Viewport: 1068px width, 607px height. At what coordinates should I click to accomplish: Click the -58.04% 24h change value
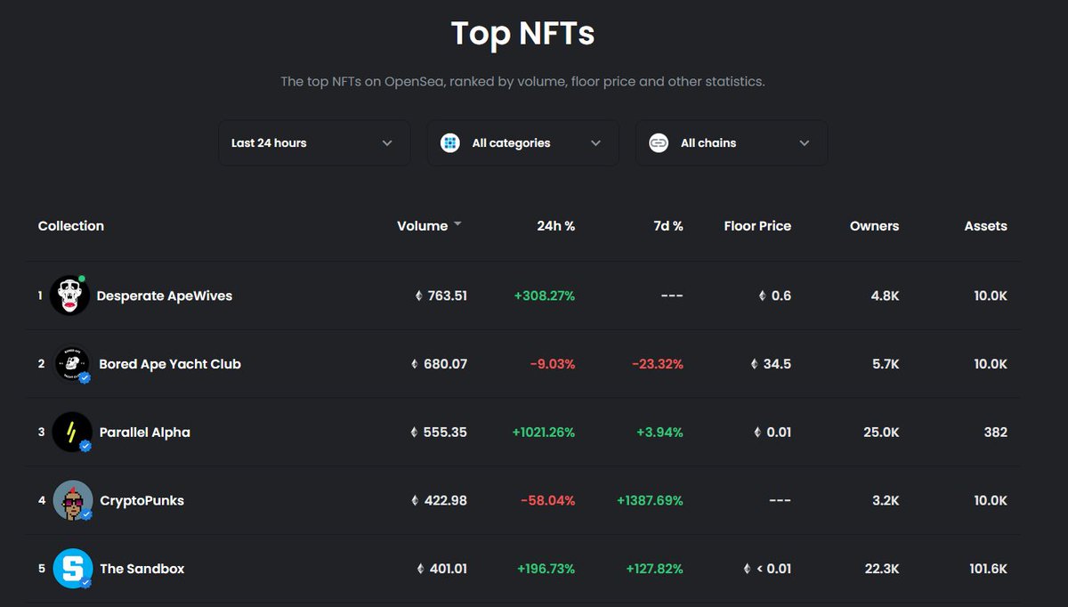[548, 501]
